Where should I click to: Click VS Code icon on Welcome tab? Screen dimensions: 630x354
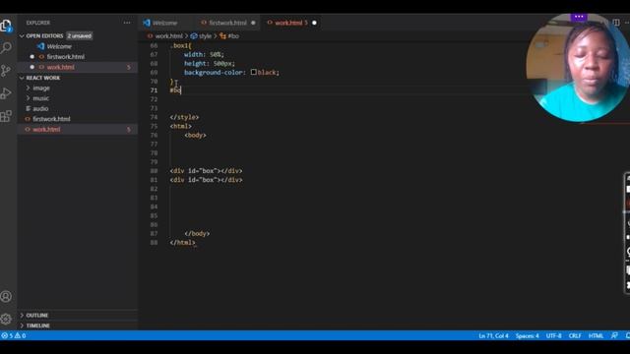point(147,23)
